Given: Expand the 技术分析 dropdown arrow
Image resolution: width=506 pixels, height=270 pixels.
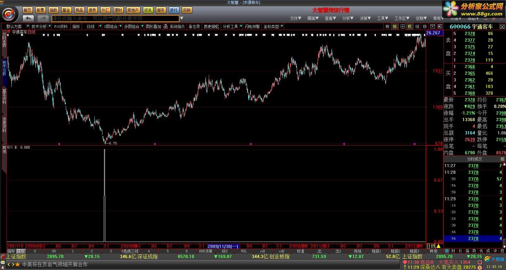Looking at the screenshot, I should (x=49, y=26).
